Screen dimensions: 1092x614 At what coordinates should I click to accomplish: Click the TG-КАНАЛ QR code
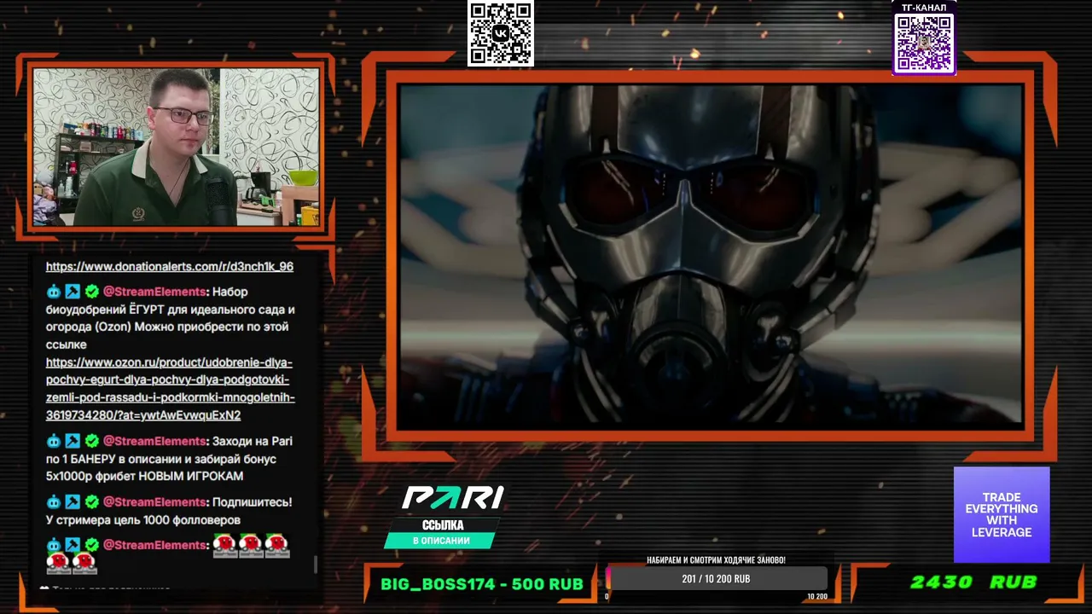point(924,43)
